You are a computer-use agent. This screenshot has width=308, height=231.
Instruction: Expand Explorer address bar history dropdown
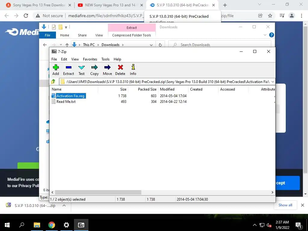[151, 45]
